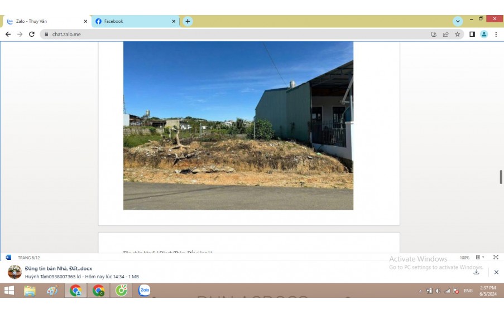Close the document preview panel
The width and height of the screenshot is (504, 314).
point(496,272)
